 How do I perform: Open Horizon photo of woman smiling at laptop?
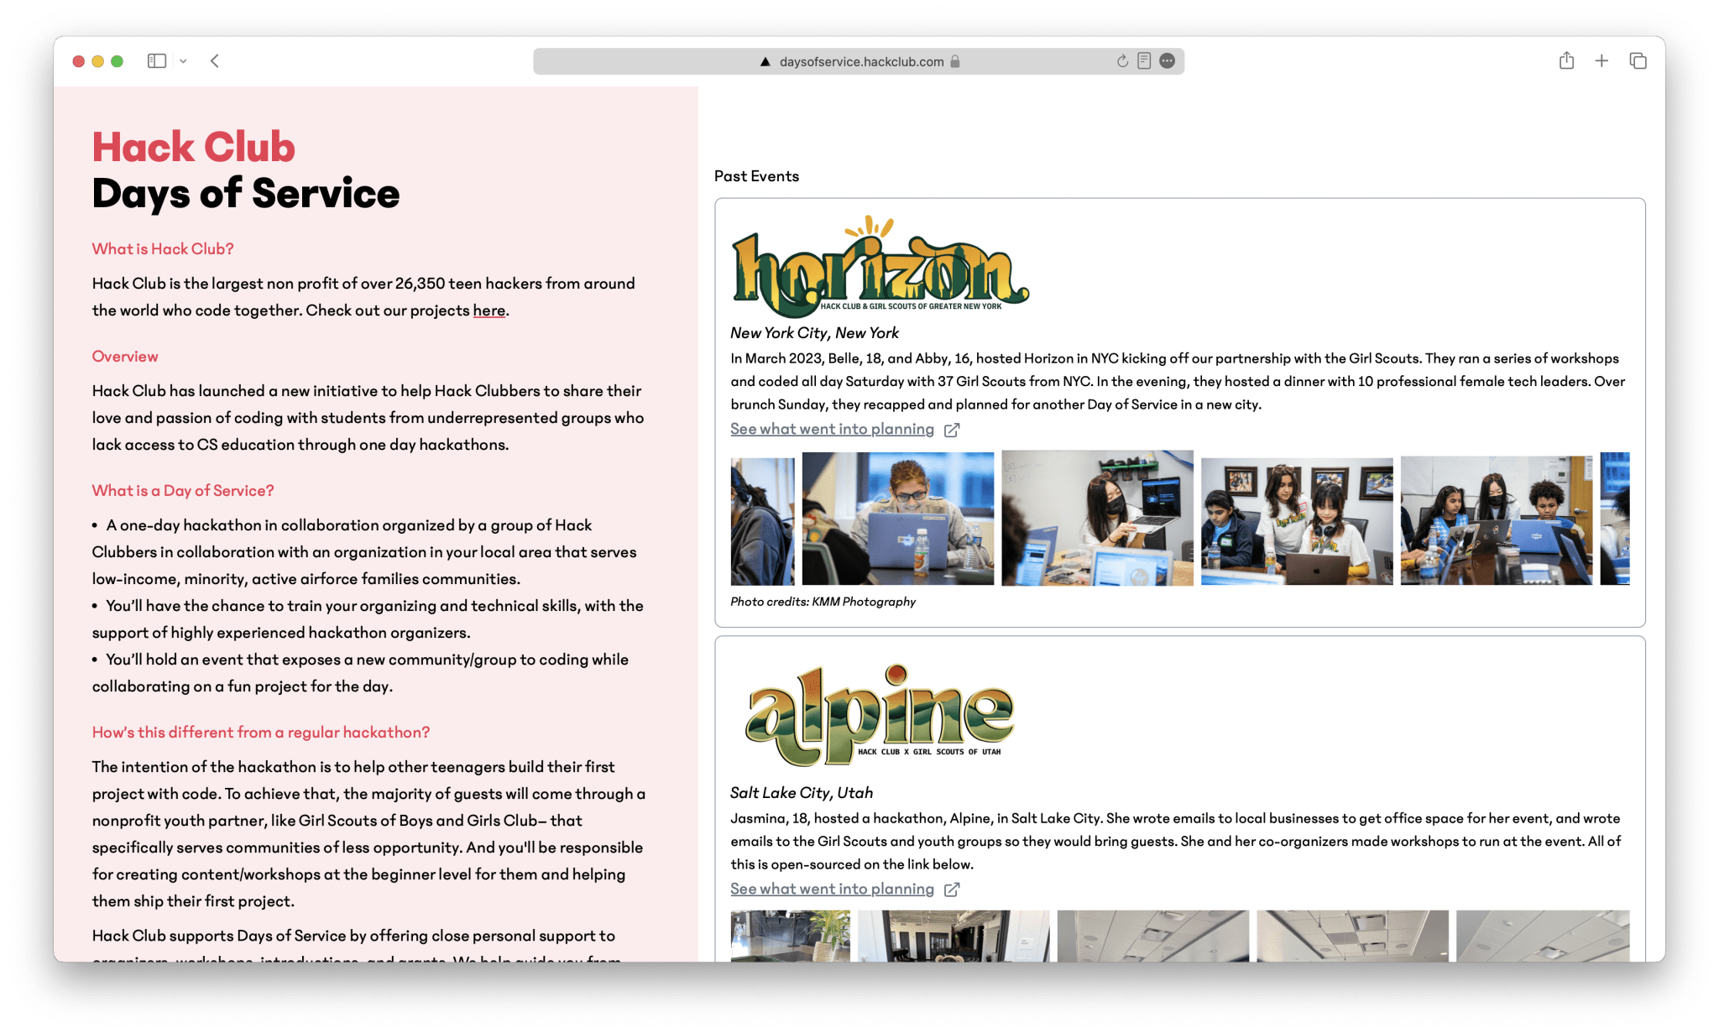pos(897,518)
